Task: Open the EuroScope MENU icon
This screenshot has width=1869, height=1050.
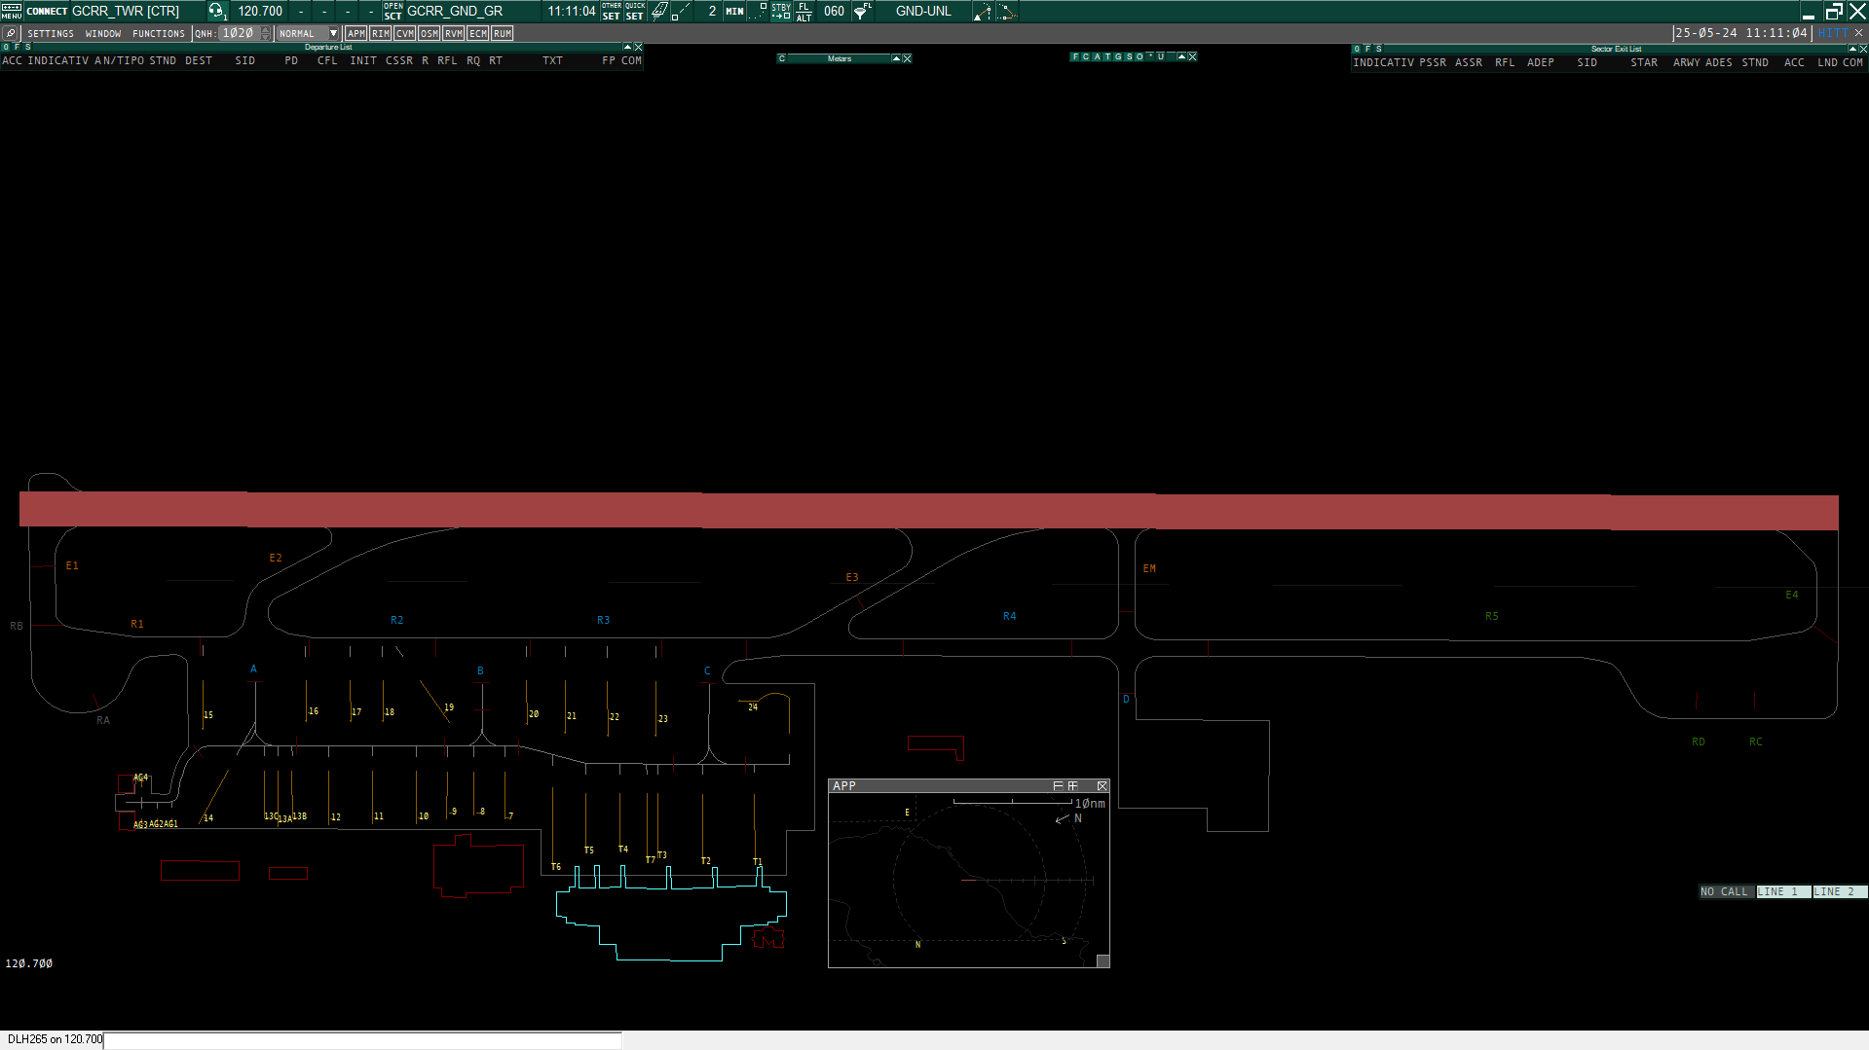Action: [11, 11]
